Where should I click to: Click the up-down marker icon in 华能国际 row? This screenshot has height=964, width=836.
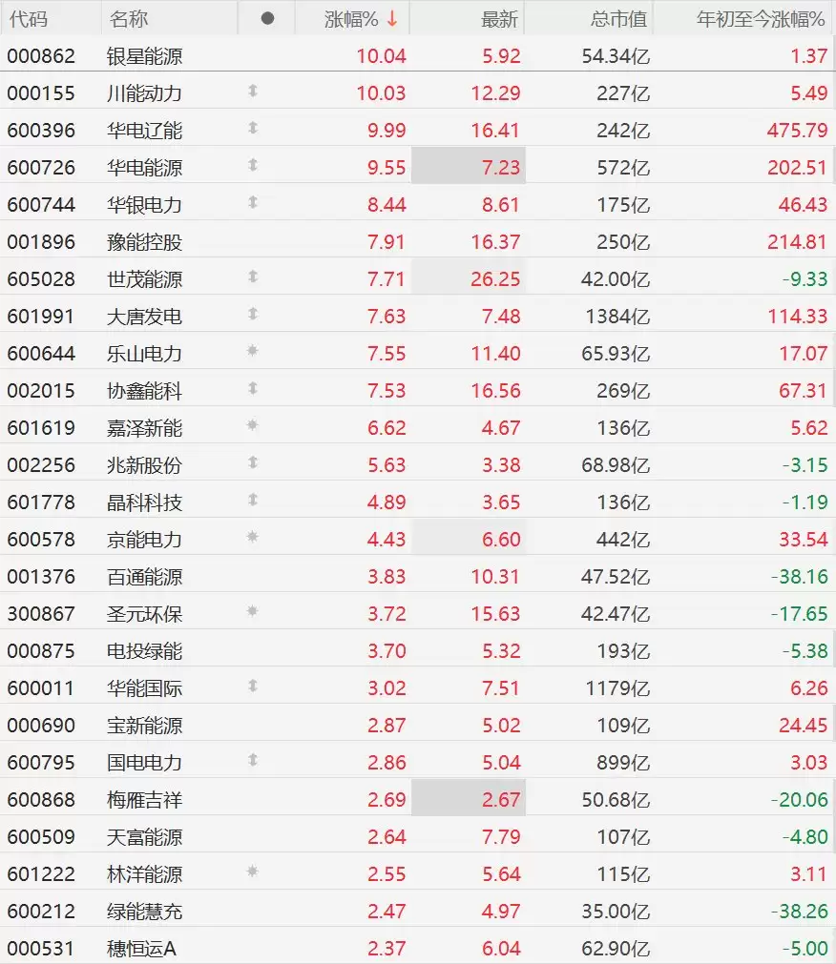[x=253, y=686]
